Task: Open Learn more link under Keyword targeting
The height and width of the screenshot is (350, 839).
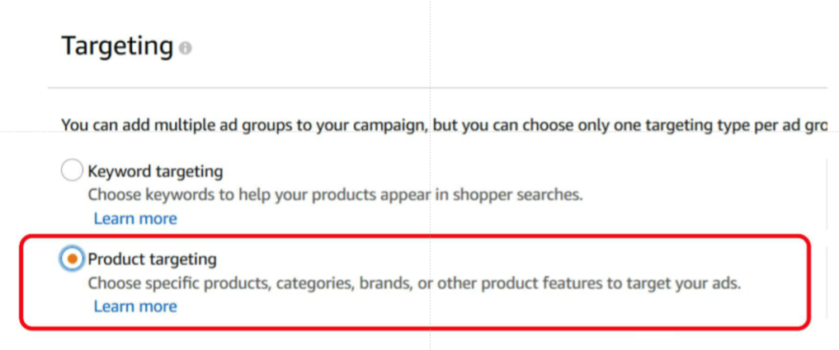Action: pyautogui.click(x=135, y=218)
